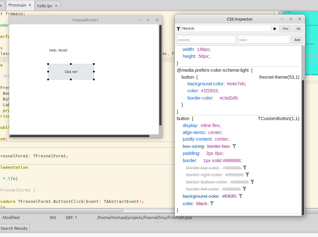Image resolution: width=318 pixels, height=237 pixels.
Task: Select the top-left resize handle of button
Action: 48,64
